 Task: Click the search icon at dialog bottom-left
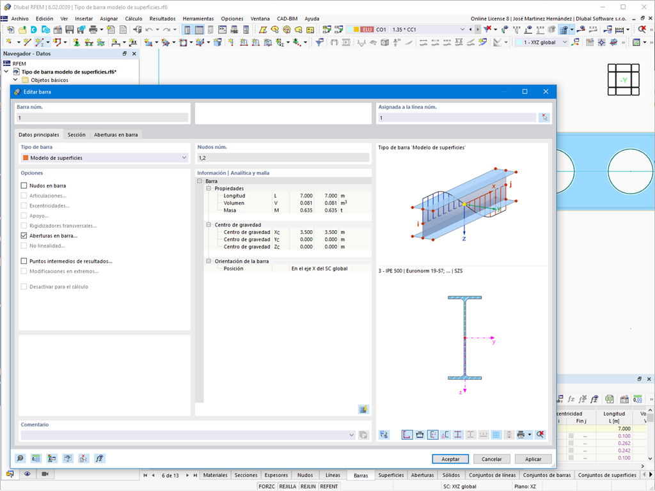point(20,458)
